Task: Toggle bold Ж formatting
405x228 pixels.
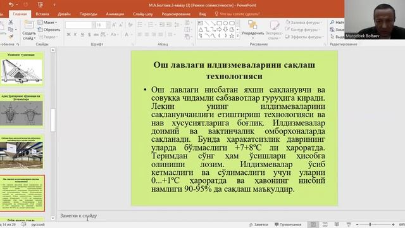Action: click(x=68, y=34)
